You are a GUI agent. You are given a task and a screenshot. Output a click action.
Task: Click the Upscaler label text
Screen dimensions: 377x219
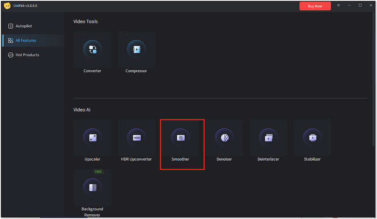(x=92, y=159)
